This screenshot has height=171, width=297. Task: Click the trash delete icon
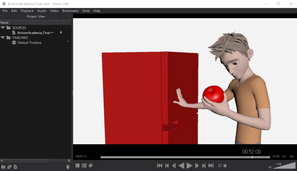[68, 167]
